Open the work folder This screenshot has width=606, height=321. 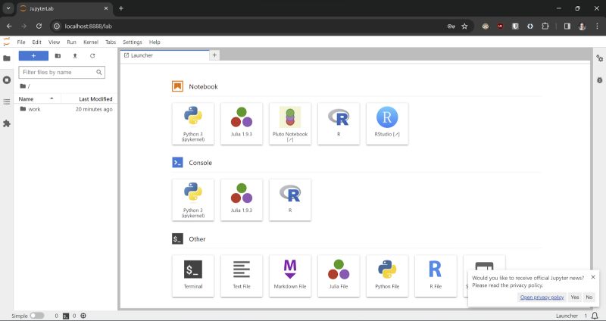(66, 109)
